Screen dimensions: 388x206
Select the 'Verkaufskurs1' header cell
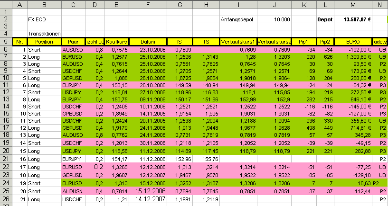coord(238,42)
